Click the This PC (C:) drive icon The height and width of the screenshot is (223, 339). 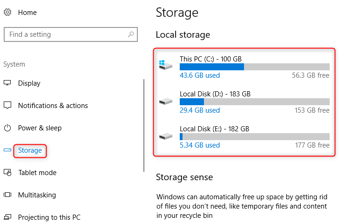[165, 65]
